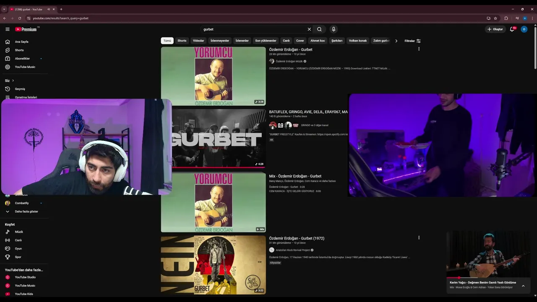The height and width of the screenshot is (302, 537).
Task: Open media control icon in browser toolbar
Action: pyautogui.click(x=517, y=18)
